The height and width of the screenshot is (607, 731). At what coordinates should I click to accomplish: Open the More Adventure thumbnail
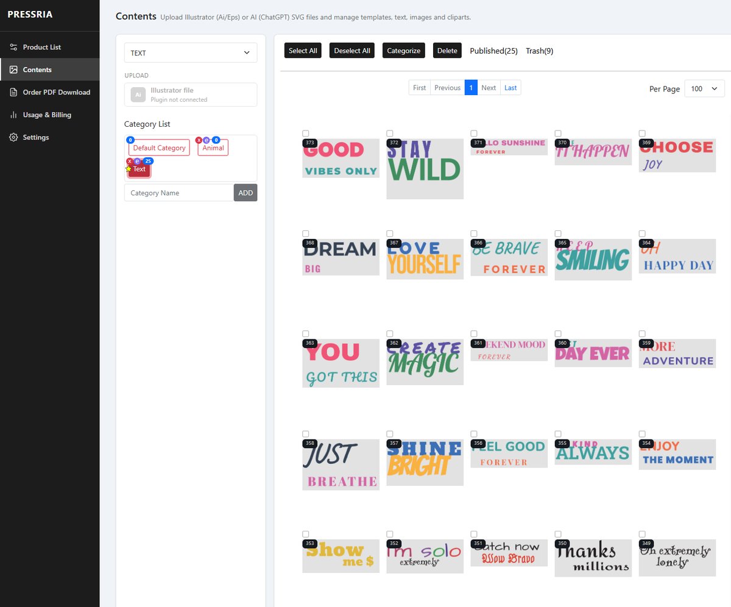677,353
